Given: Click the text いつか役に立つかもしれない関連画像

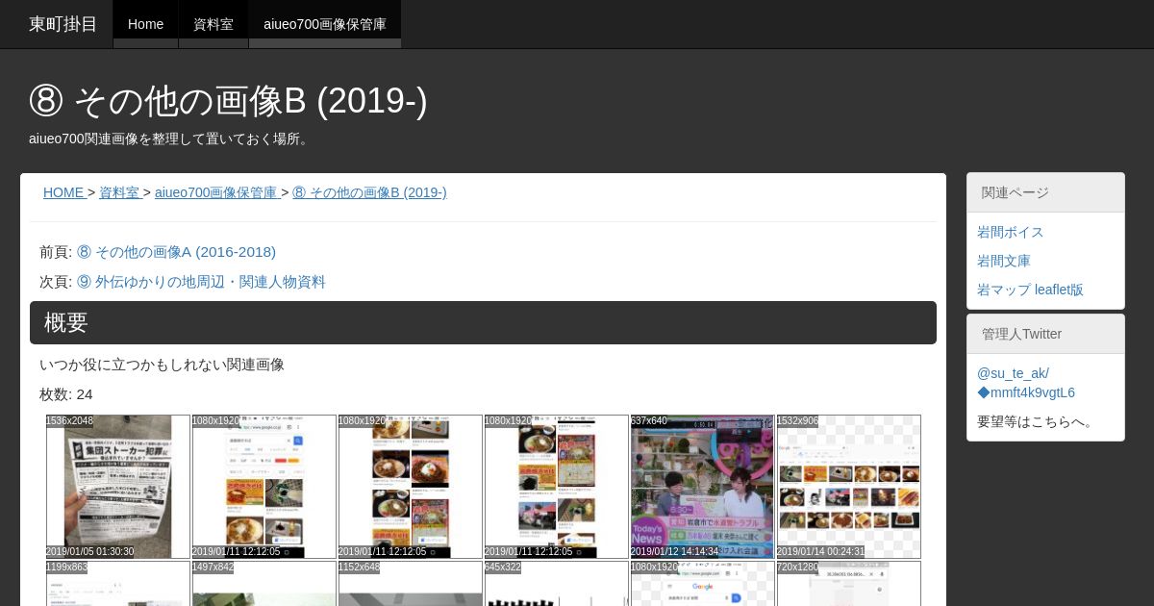Looking at the screenshot, I should (162, 365).
